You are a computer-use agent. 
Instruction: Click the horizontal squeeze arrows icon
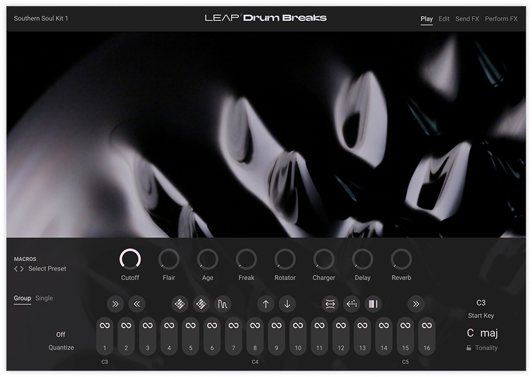330,304
